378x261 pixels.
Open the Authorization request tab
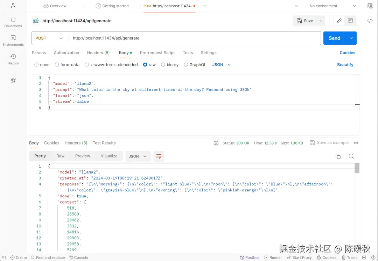pos(66,52)
